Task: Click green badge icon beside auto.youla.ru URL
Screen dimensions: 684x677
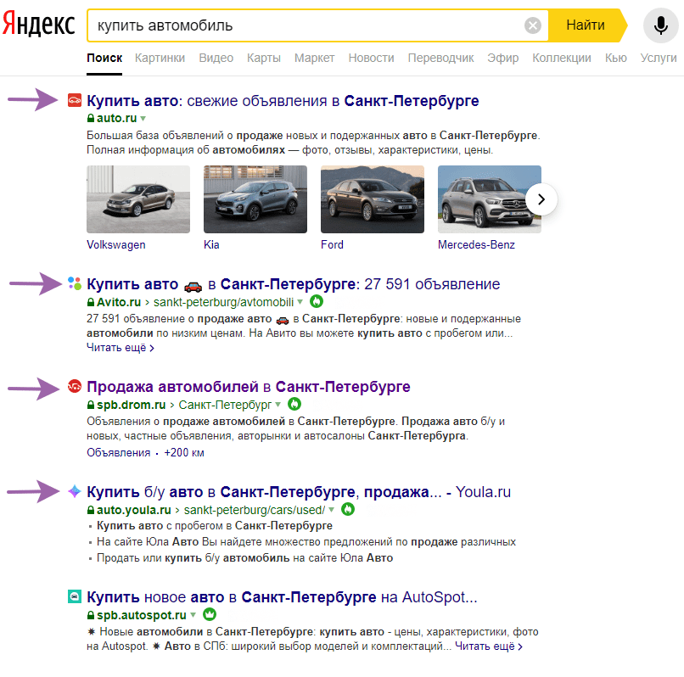Action: click(x=348, y=509)
